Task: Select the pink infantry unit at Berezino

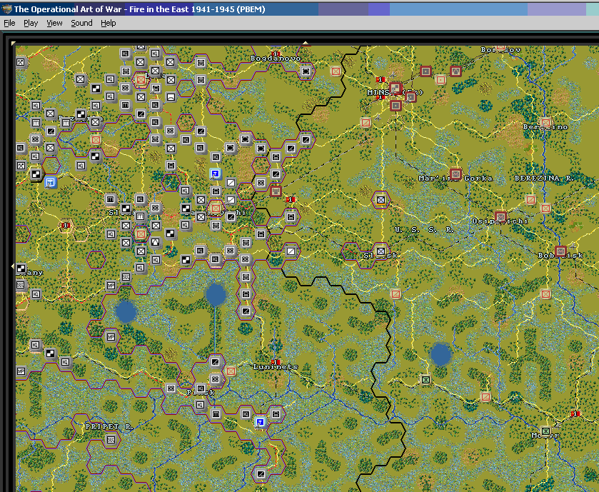Action: pyautogui.click(x=545, y=123)
